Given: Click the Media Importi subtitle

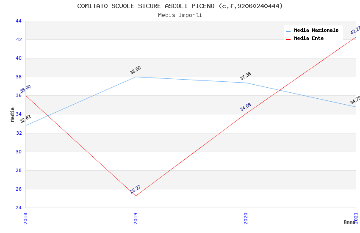Looking at the screenshot, I should point(180,15).
